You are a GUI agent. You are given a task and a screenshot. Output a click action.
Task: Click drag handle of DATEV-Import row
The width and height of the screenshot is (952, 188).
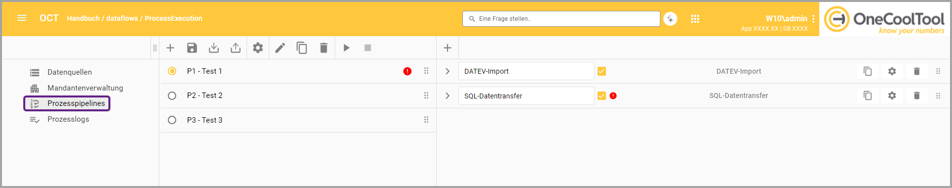tap(938, 71)
